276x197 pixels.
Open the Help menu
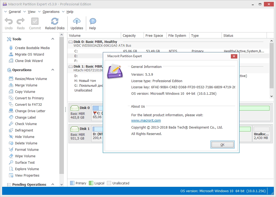click(x=70, y=12)
